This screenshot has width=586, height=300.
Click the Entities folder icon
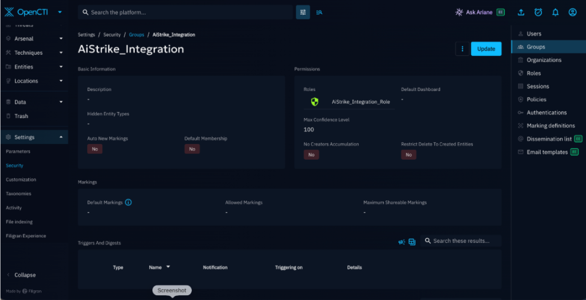click(8, 67)
